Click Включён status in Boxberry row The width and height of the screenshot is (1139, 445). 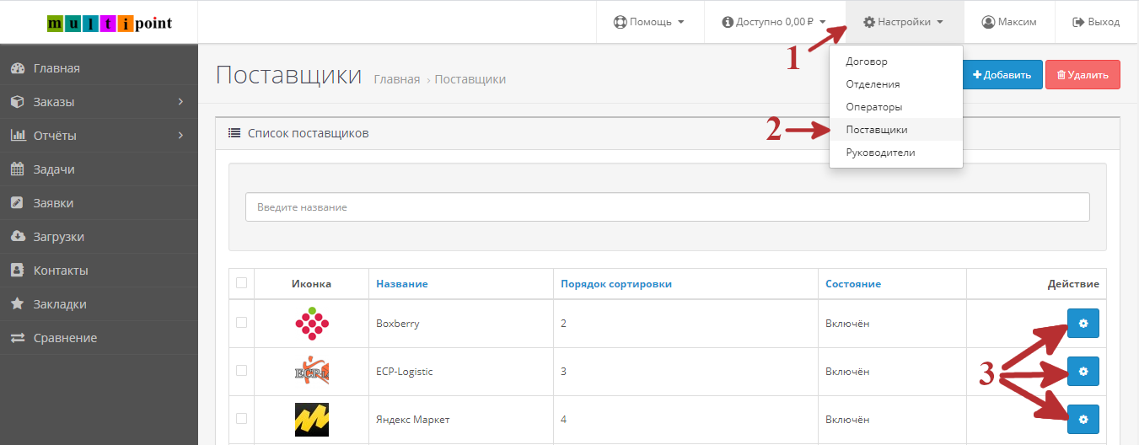coord(847,324)
